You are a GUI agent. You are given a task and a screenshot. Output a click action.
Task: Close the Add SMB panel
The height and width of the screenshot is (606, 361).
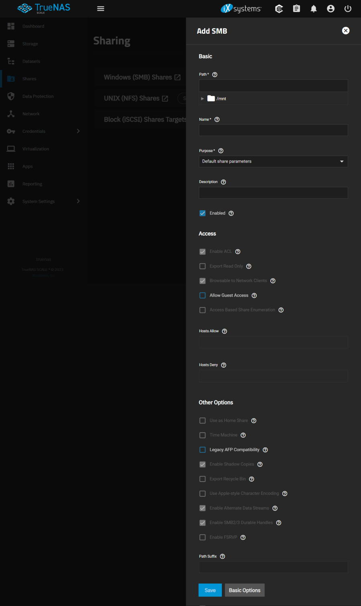pos(346,31)
